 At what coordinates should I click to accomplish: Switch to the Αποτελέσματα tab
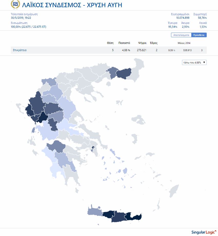(x=181, y=35)
